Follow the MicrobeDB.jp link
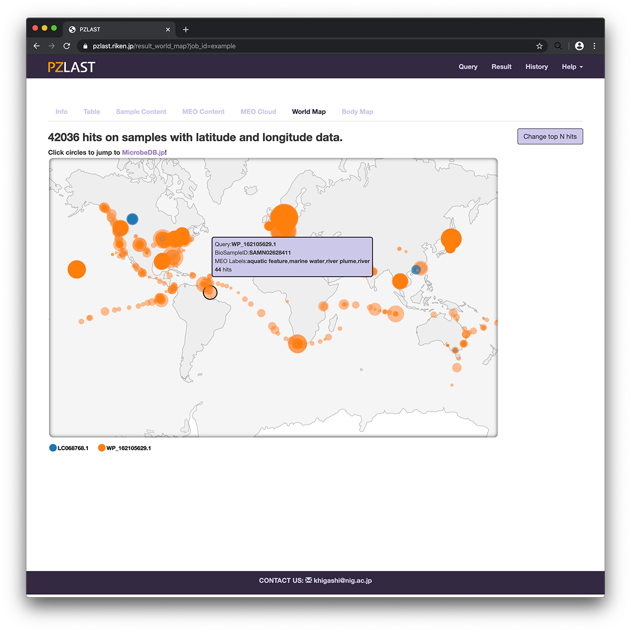Viewport: 631px width, 632px height. click(x=144, y=152)
